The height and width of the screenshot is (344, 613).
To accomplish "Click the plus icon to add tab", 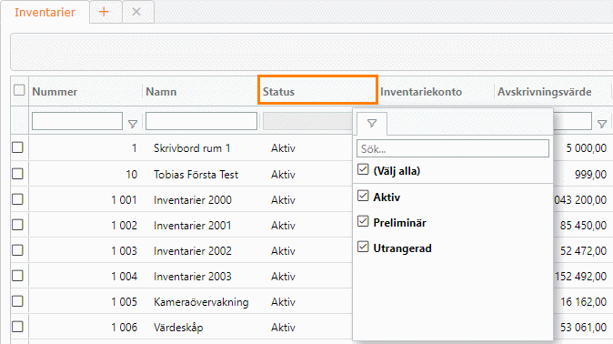I will 104,12.
